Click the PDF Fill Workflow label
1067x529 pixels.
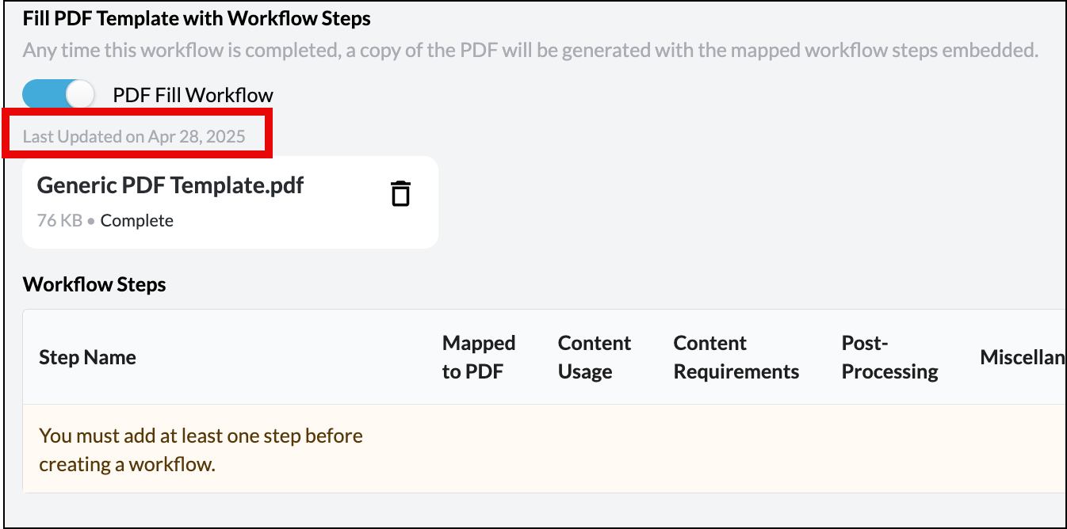(x=193, y=95)
